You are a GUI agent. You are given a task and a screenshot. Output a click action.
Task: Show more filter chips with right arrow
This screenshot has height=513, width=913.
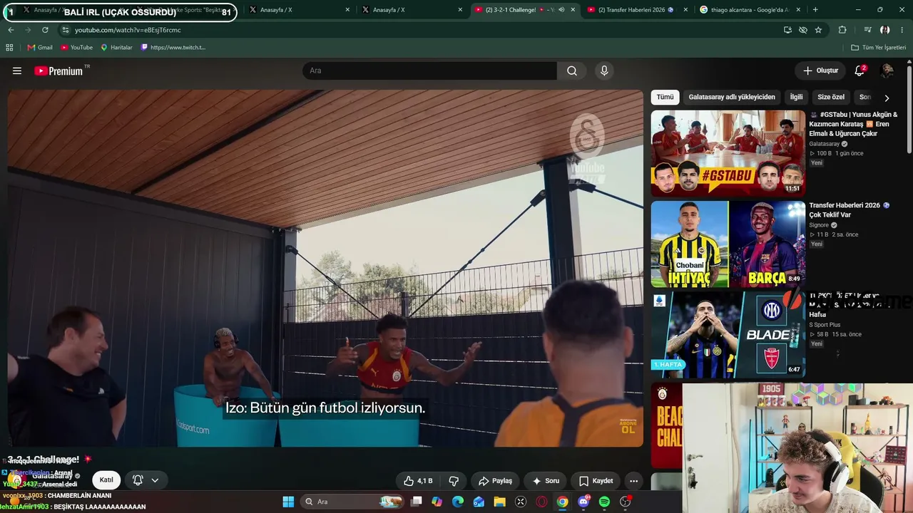pyautogui.click(x=887, y=98)
